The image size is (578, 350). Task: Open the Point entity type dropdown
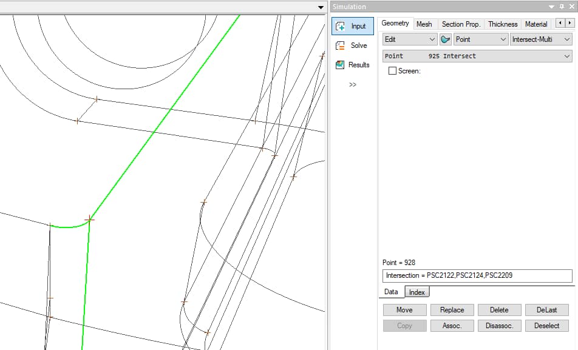click(481, 39)
